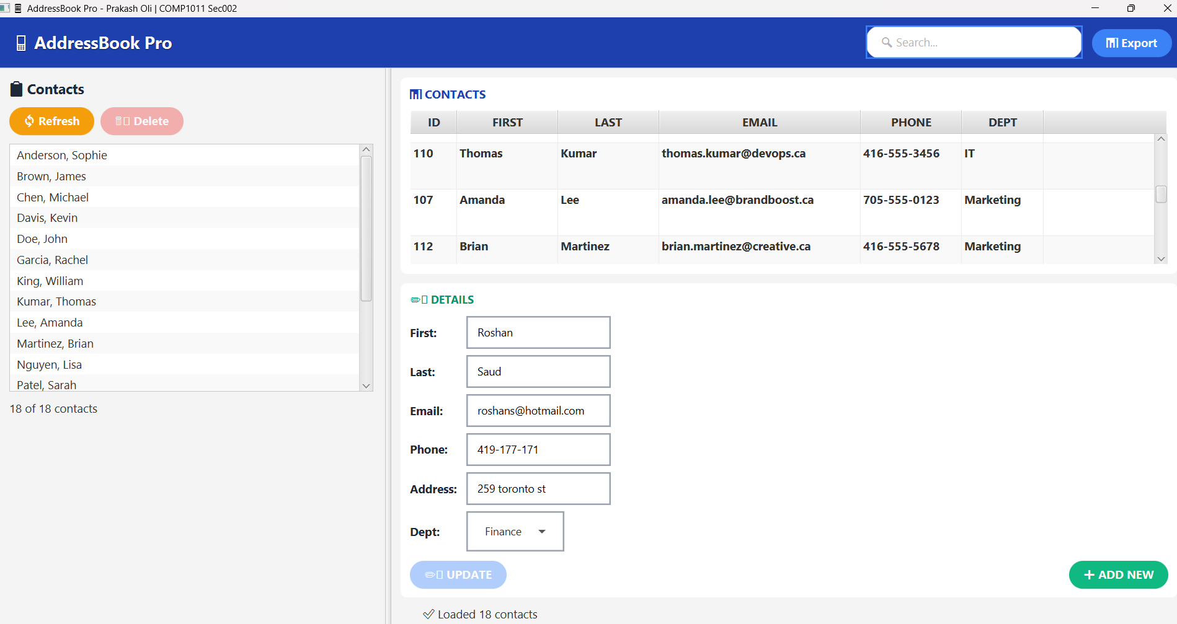This screenshot has height=624, width=1177.
Task: Click the contacts table scrollbar down arrow
Action: click(x=1161, y=258)
